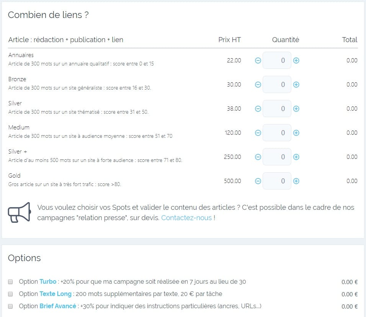Add one Gold article with plus icon
The width and height of the screenshot is (366, 317).
(x=296, y=181)
